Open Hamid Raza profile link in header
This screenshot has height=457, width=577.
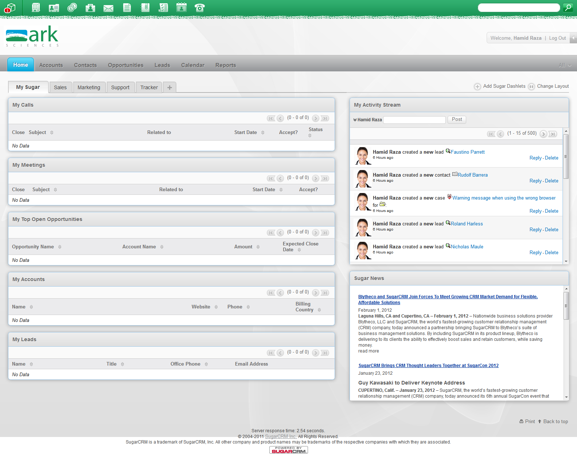point(527,38)
